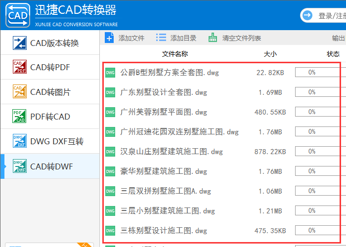The width and height of the screenshot is (346, 247).
Task: Click DWG icon of 广州冠迪花园双连别墅施工图.dwg
Action: [110, 132]
